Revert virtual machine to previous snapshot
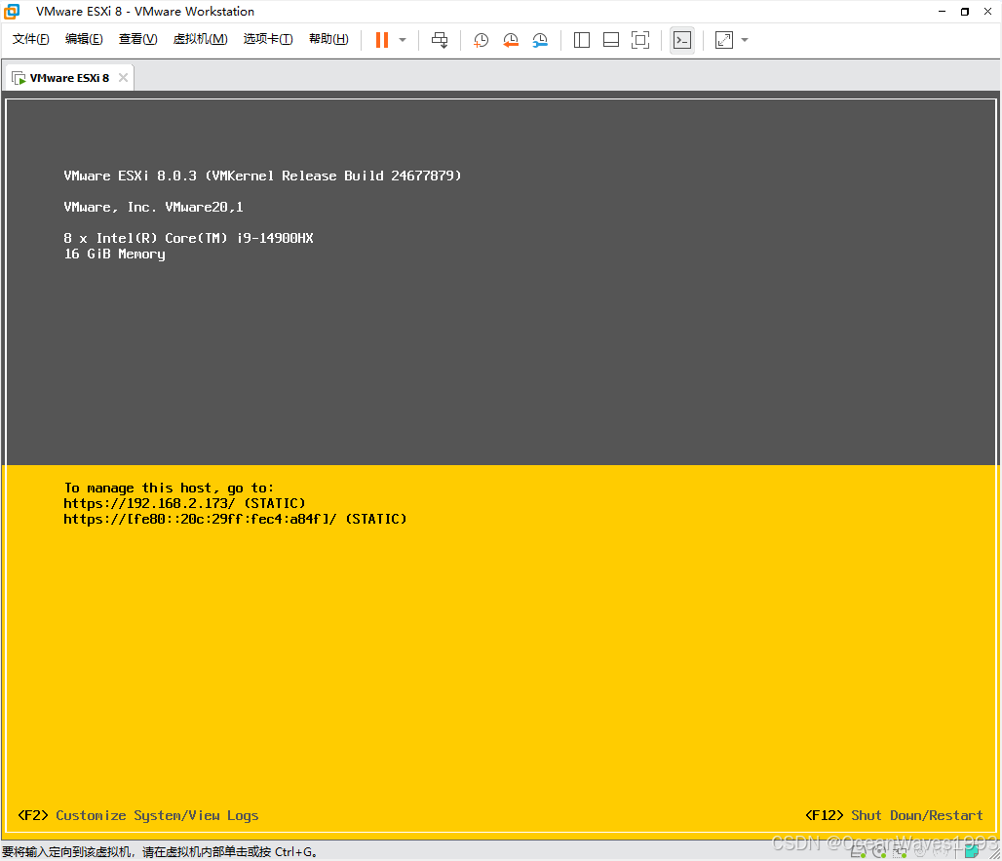 (x=511, y=40)
